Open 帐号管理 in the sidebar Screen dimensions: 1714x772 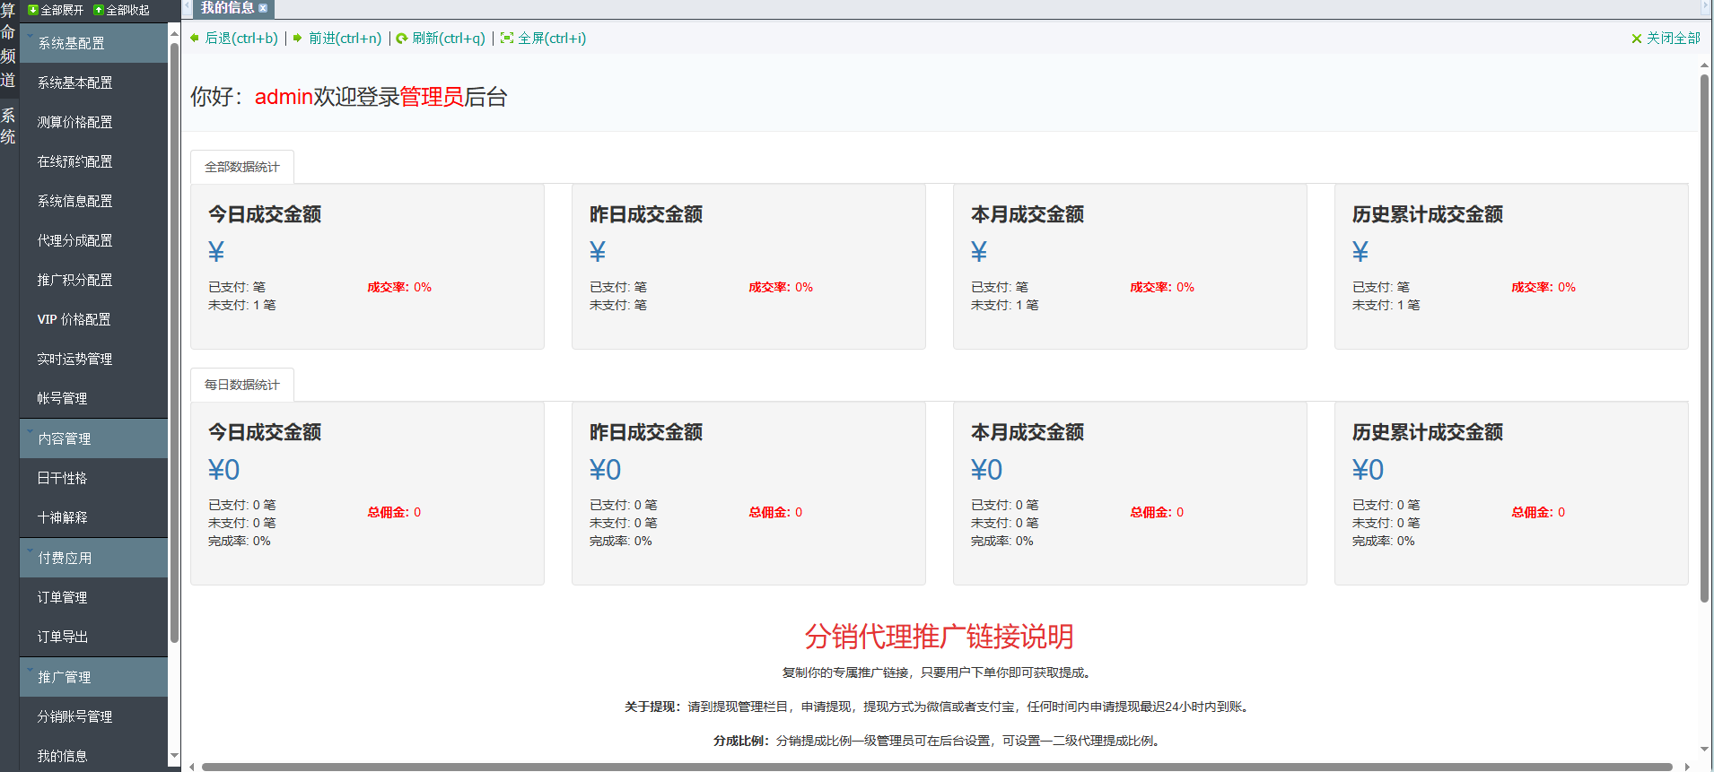tap(93, 398)
